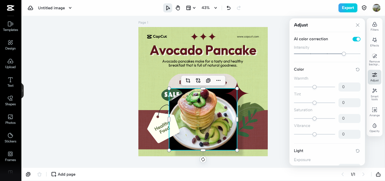Open the Arrange tool
Viewport: 385px width, 181px height.
tap(374, 112)
